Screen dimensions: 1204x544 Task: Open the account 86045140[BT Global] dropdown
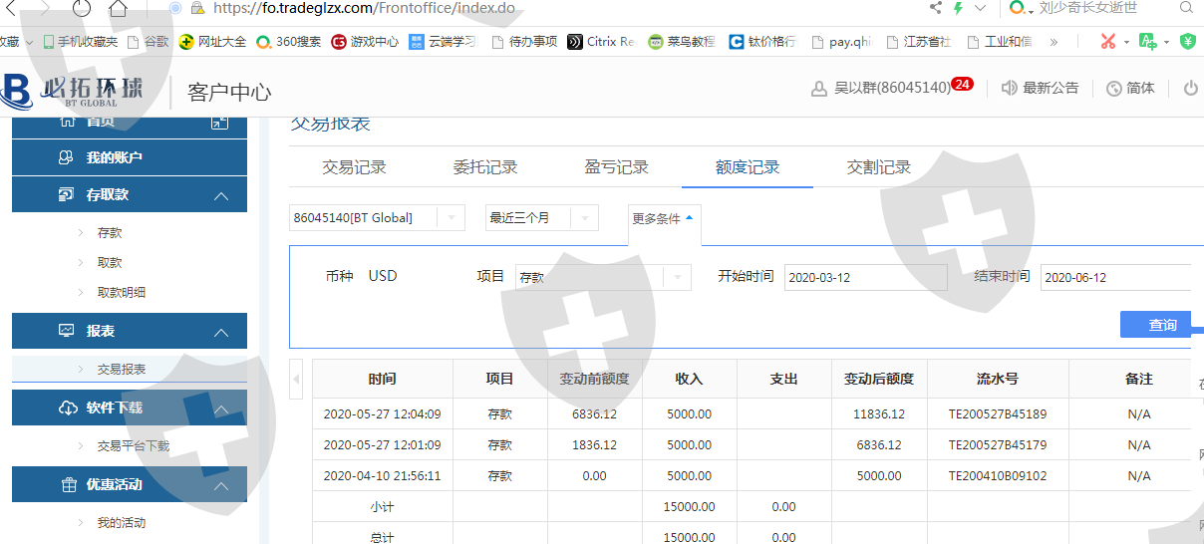point(450,218)
